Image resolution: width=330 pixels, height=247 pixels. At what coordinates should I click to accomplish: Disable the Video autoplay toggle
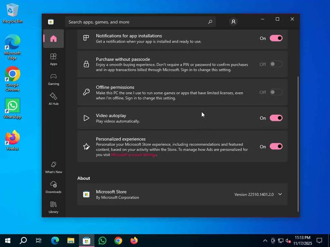point(276,118)
